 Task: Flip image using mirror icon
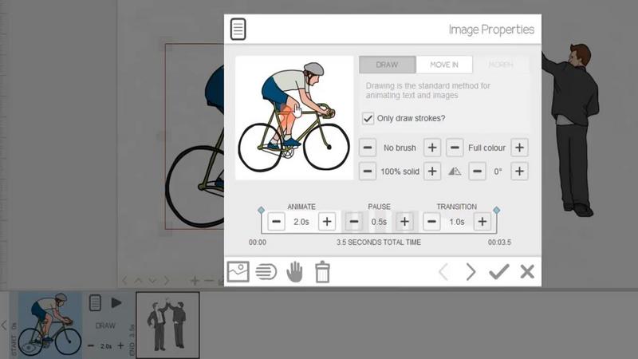click(455, 172)
